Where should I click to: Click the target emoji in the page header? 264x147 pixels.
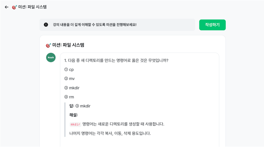[x=15, y=7]
